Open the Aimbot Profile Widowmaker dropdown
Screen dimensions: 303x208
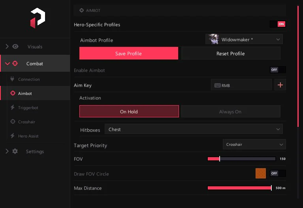pyautogui.click(x=244, y=39)
